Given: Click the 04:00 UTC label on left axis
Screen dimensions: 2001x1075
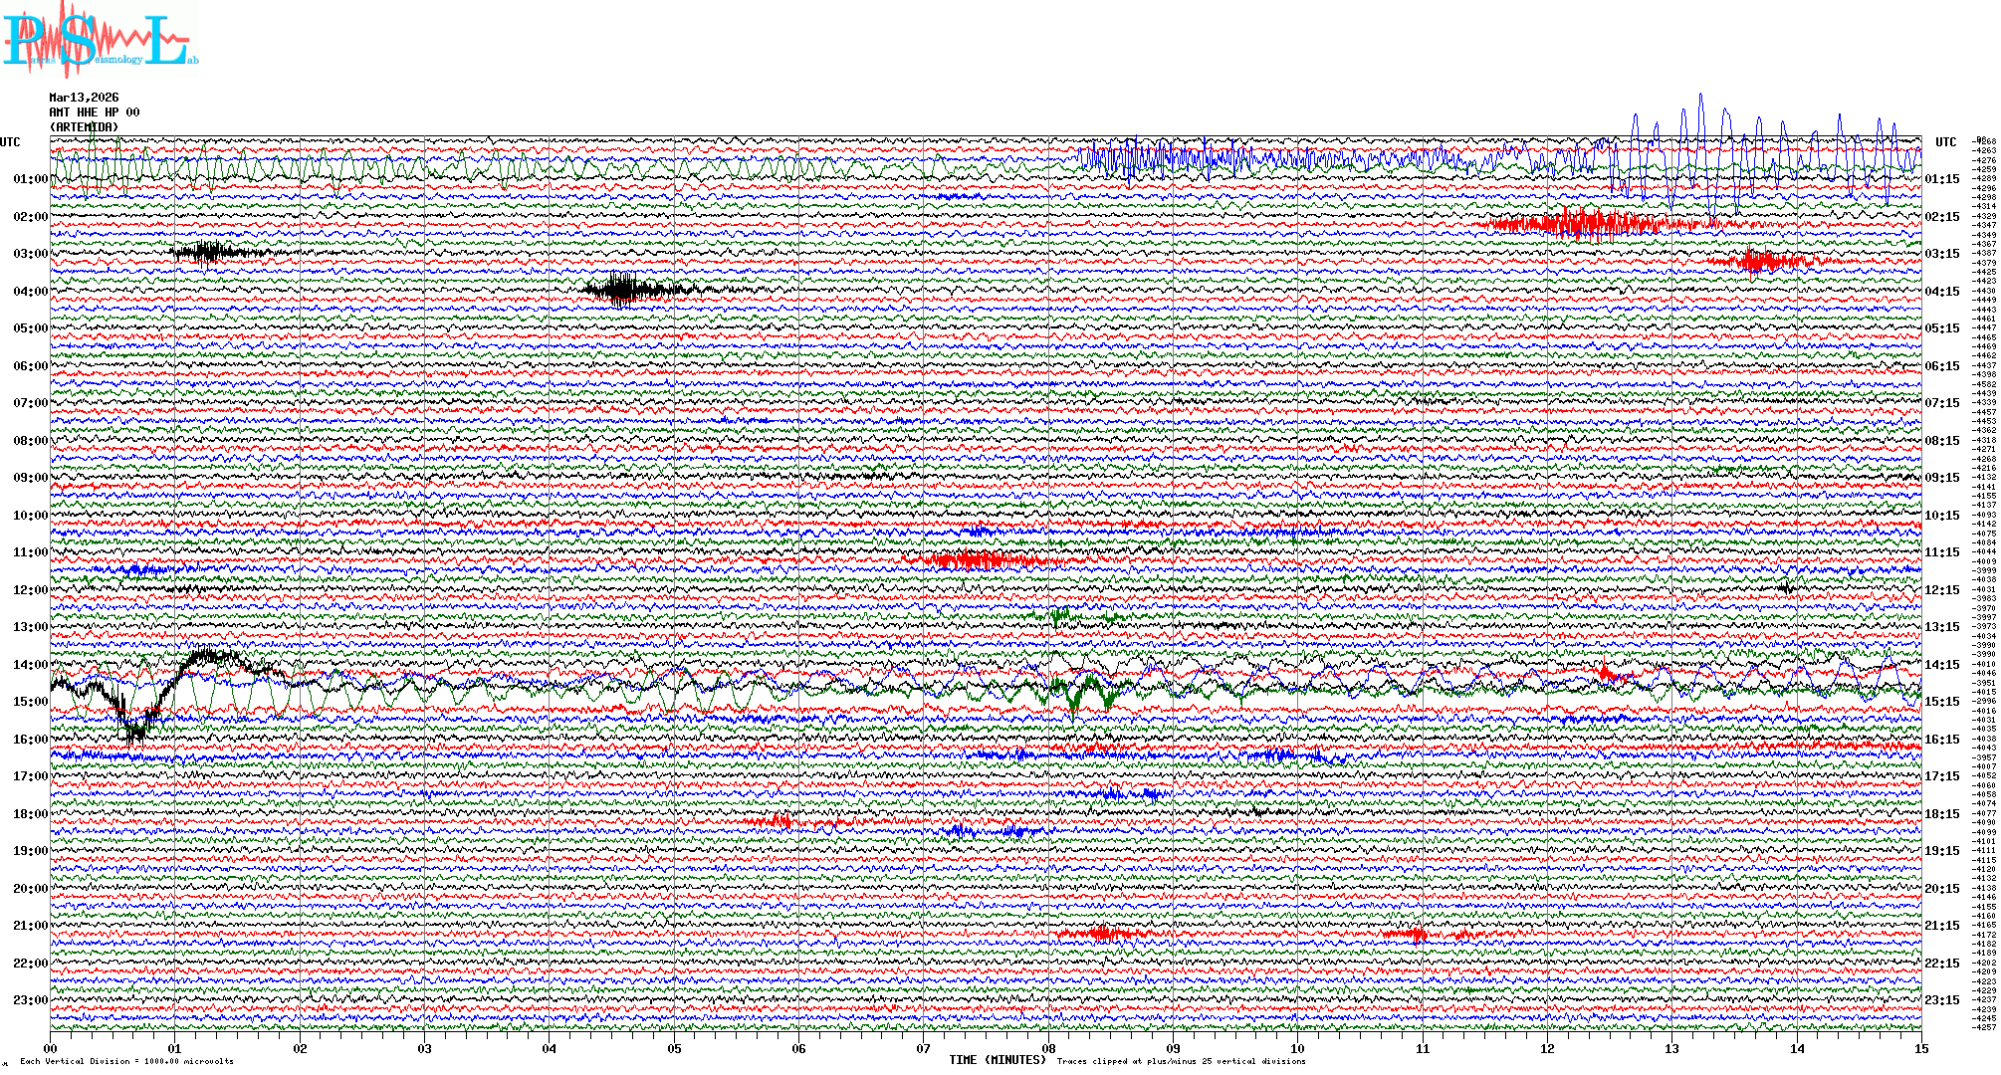Looking at the screenshot, I should [30, 292].
